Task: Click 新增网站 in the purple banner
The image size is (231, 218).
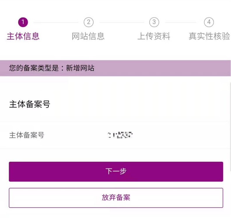Action: click(x=80, y=68)
